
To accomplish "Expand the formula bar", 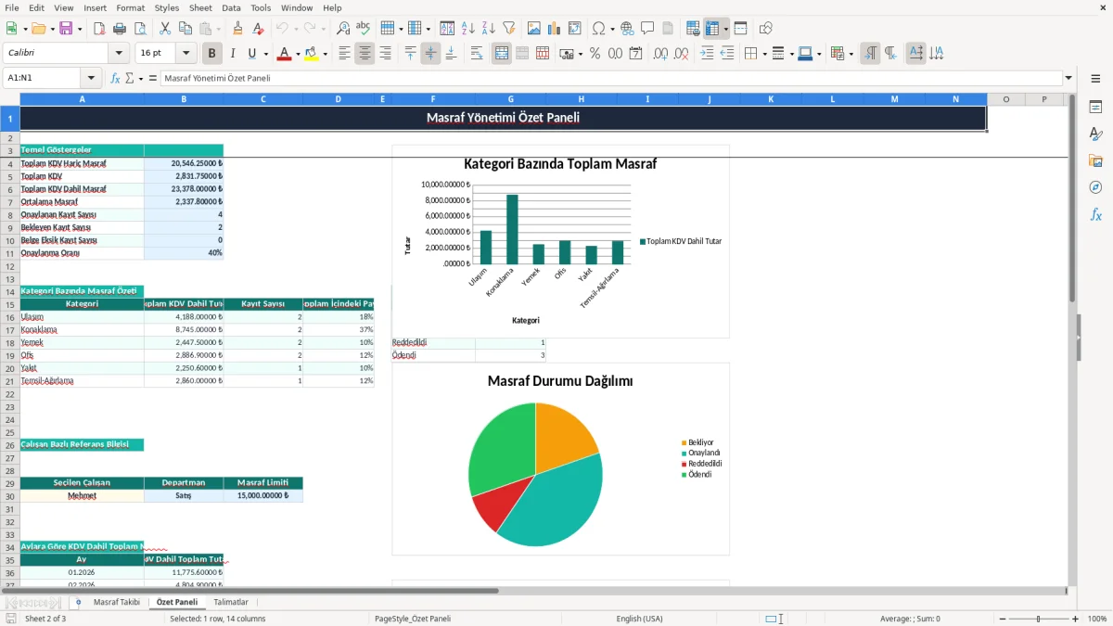I will coord(1069,78).
